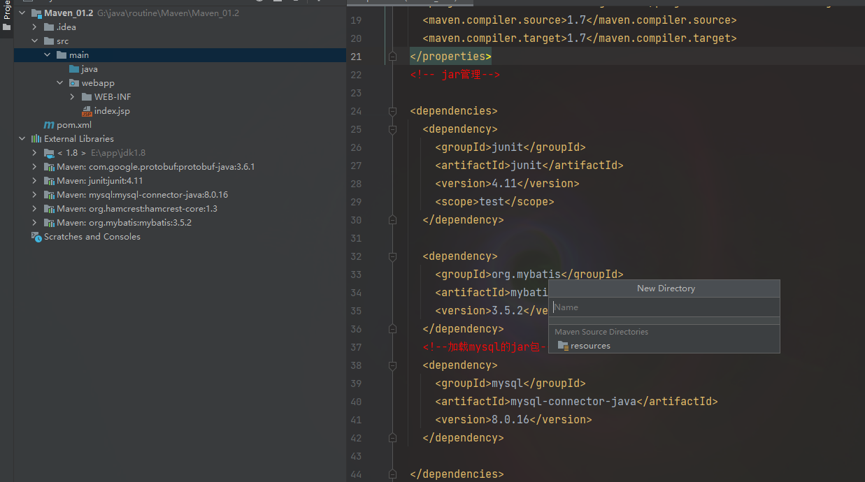Click the fold marker on line 44

click(392, 474)
